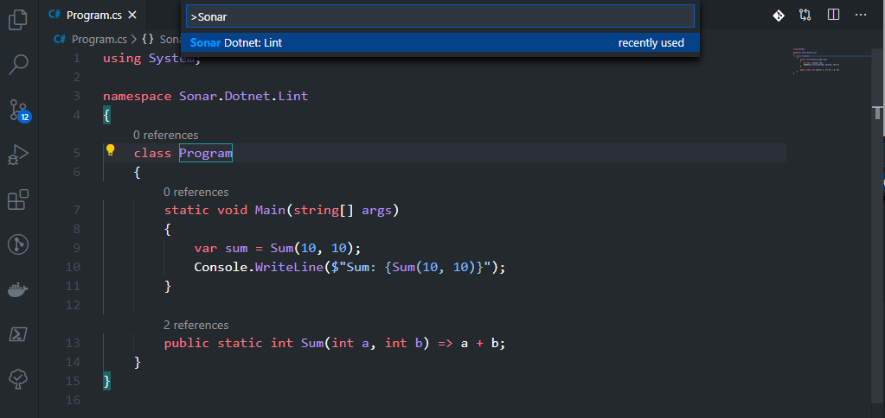Image resolution: width=885 pixels, height=418 pixels.
Task: Open the Extensions view
Action: click(18, 199)
